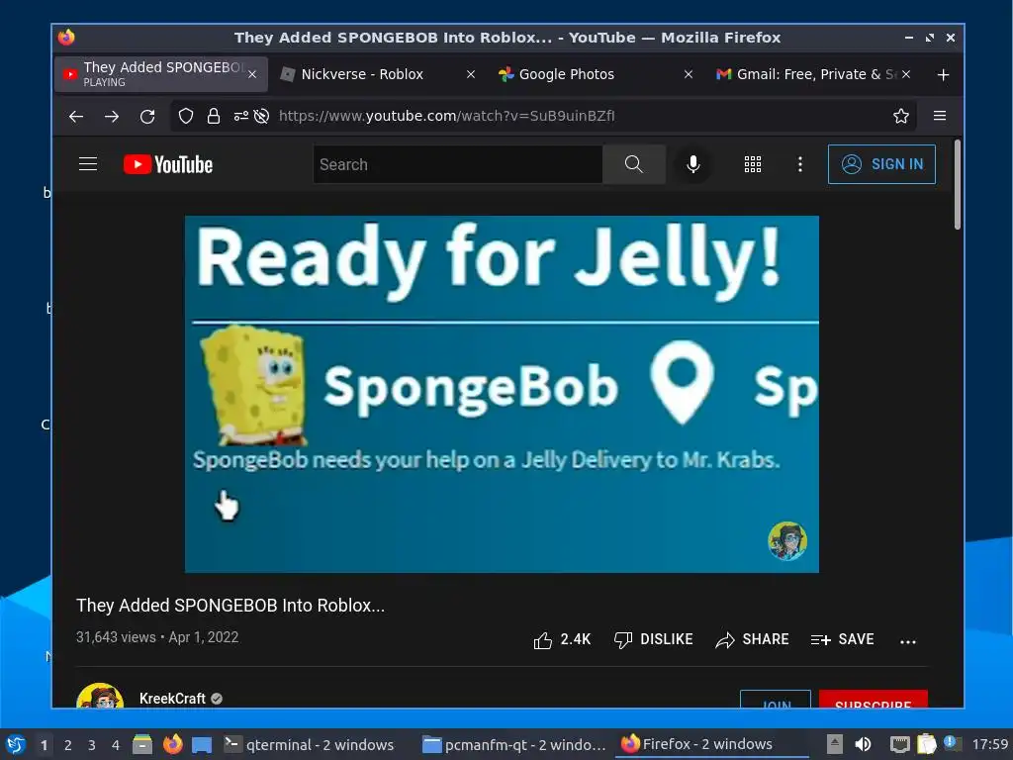Viewport: 1013px width, 760px height.
Task: Close the They Added SPONGEBOB tab
Action: 252,74
